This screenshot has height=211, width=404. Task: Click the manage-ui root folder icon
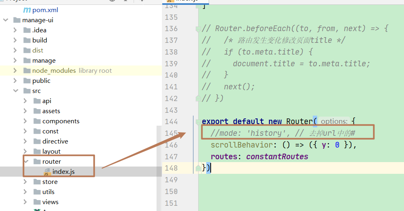[17, 20]
